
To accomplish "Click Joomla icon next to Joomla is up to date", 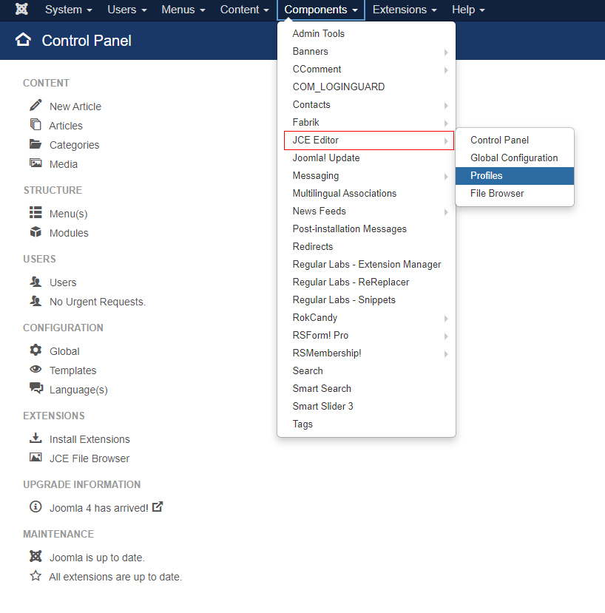I will point(36,556).
